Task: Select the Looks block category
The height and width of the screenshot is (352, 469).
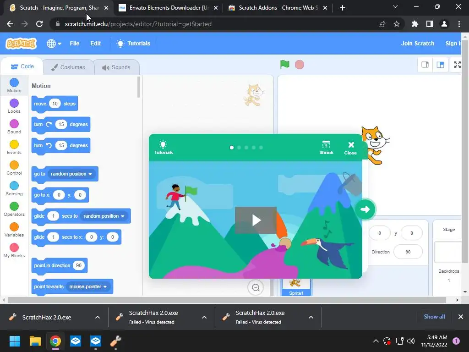Action: click(x=14, y=106)
